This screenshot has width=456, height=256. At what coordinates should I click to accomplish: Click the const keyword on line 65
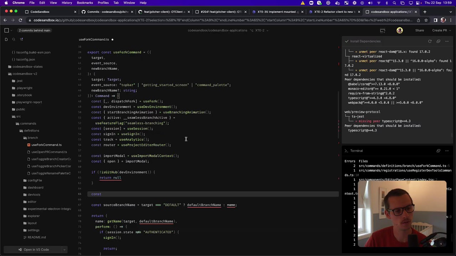pos(96,194)
